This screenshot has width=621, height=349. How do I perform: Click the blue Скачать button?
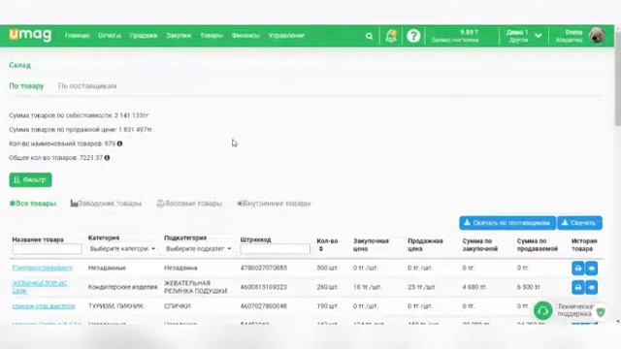click(x=579, y=223)
